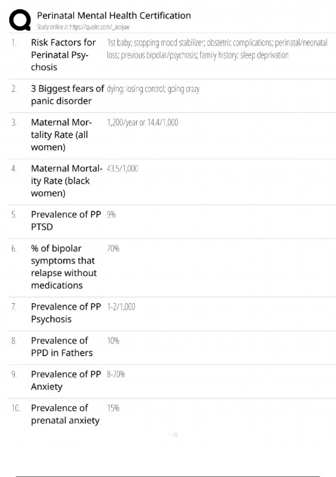Select the '70%' relapse answer
Screen dimensions: 336x477
click(x=113, y=249)
